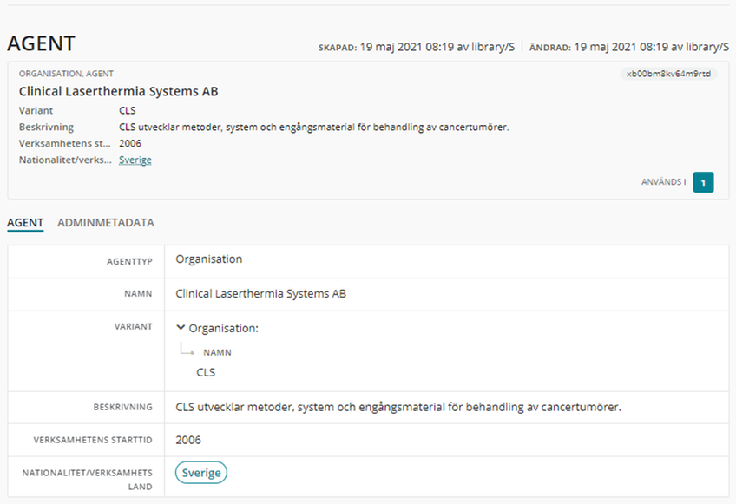This screenshot has height=504, width=736.
Task: Click the Organisation value in Agenttyp row
Action: pos(208,259)
